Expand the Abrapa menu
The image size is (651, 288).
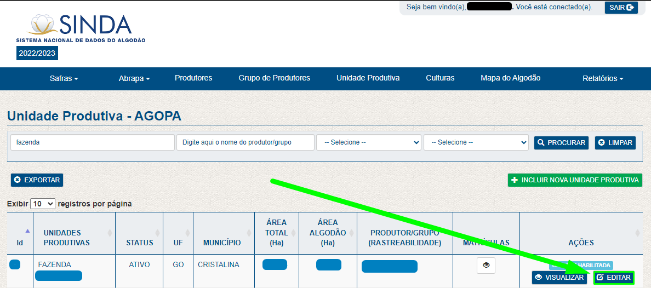(x=134, y=78)
